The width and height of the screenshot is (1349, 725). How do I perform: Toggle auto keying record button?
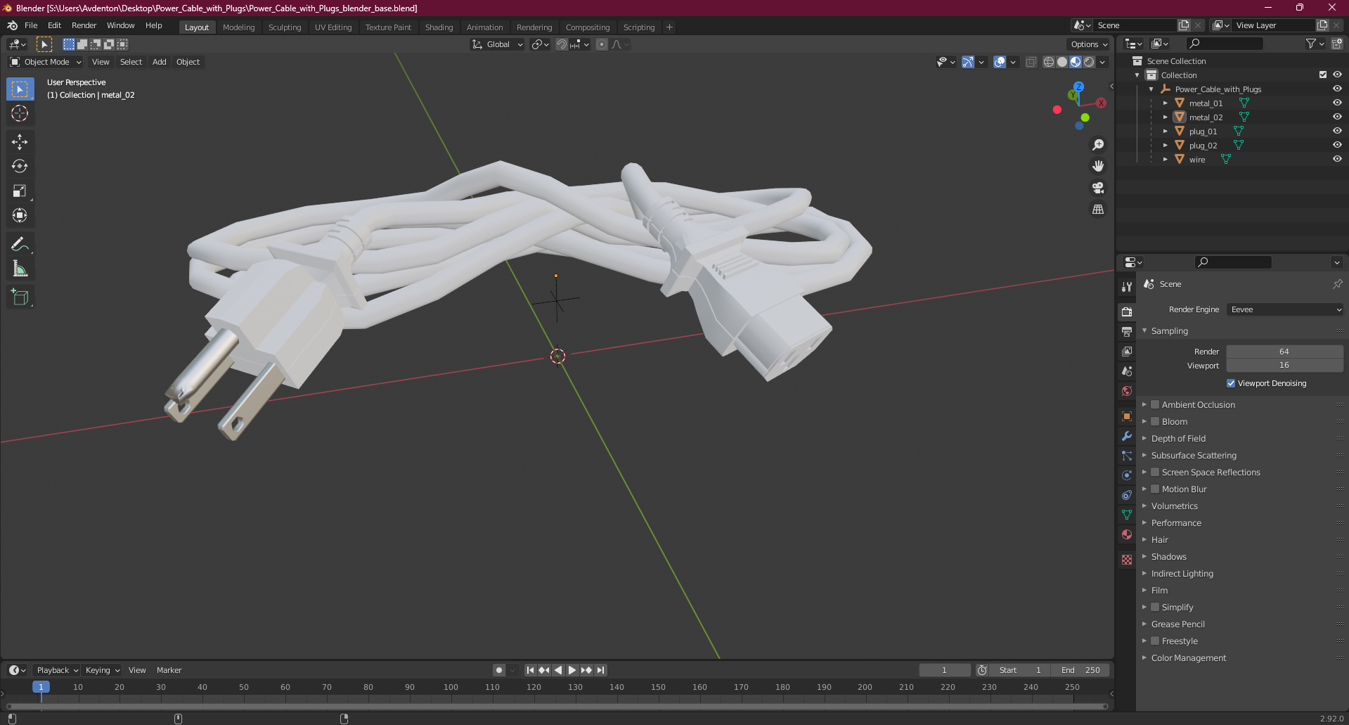(499, 670)
